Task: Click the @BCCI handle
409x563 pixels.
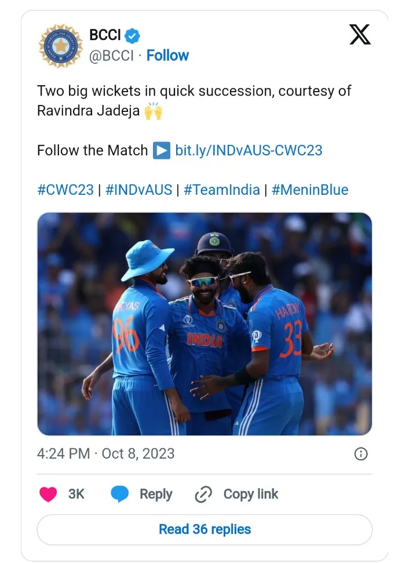Action: (111, 56)
